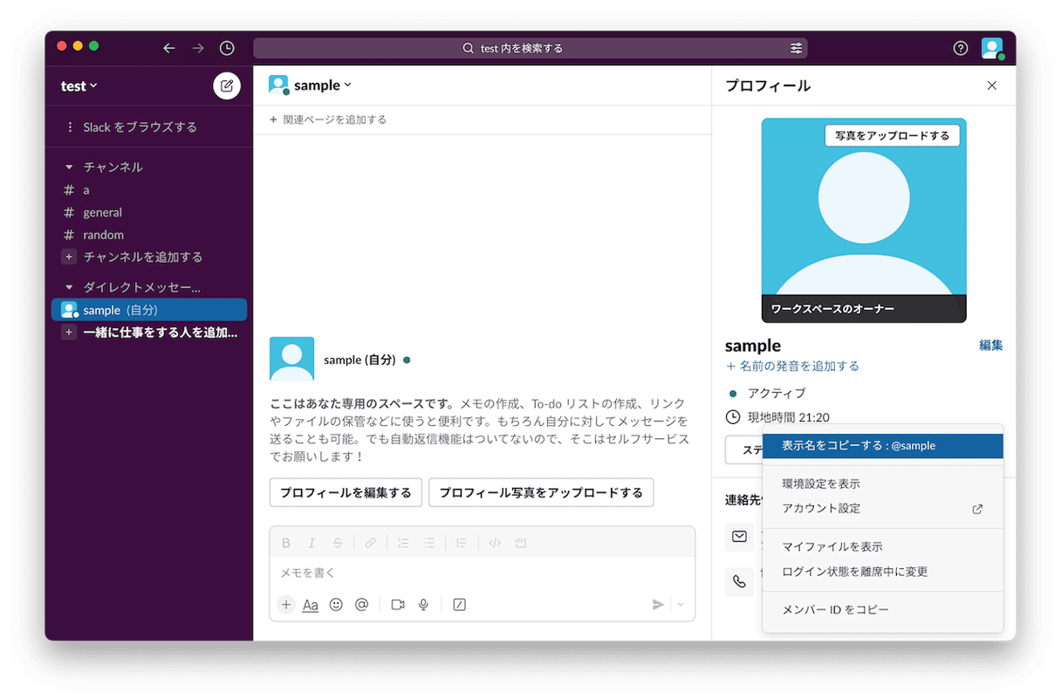
Task: Apply blockquote formatting in editor
Action: 462,543
